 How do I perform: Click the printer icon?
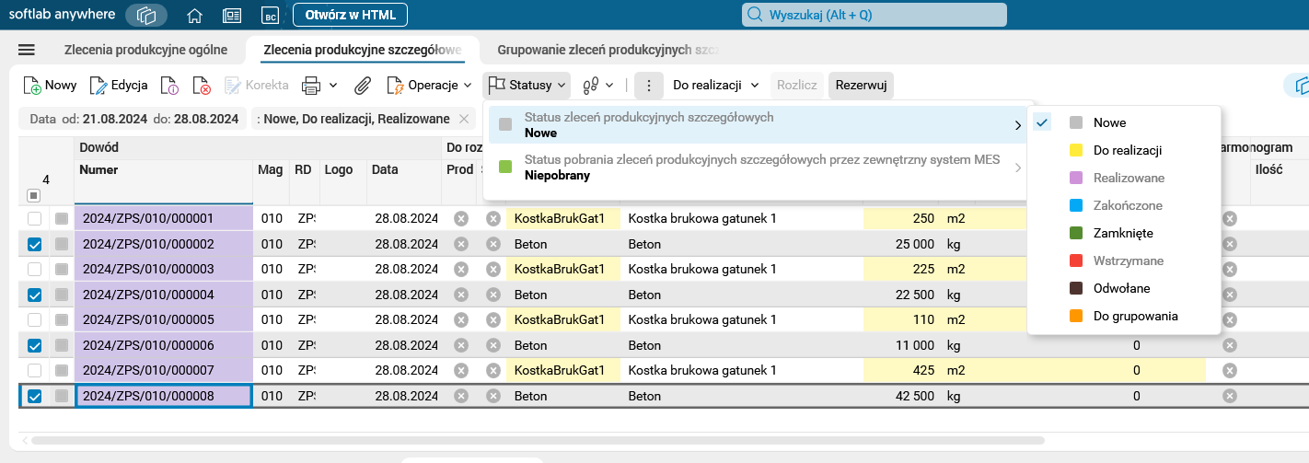pyautogui.click(x=311, y=86)
